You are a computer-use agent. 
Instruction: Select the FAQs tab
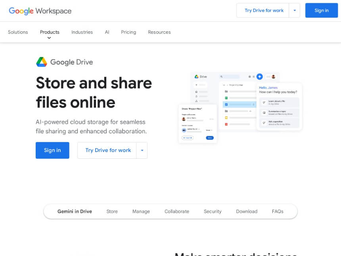tap(278, 212)
